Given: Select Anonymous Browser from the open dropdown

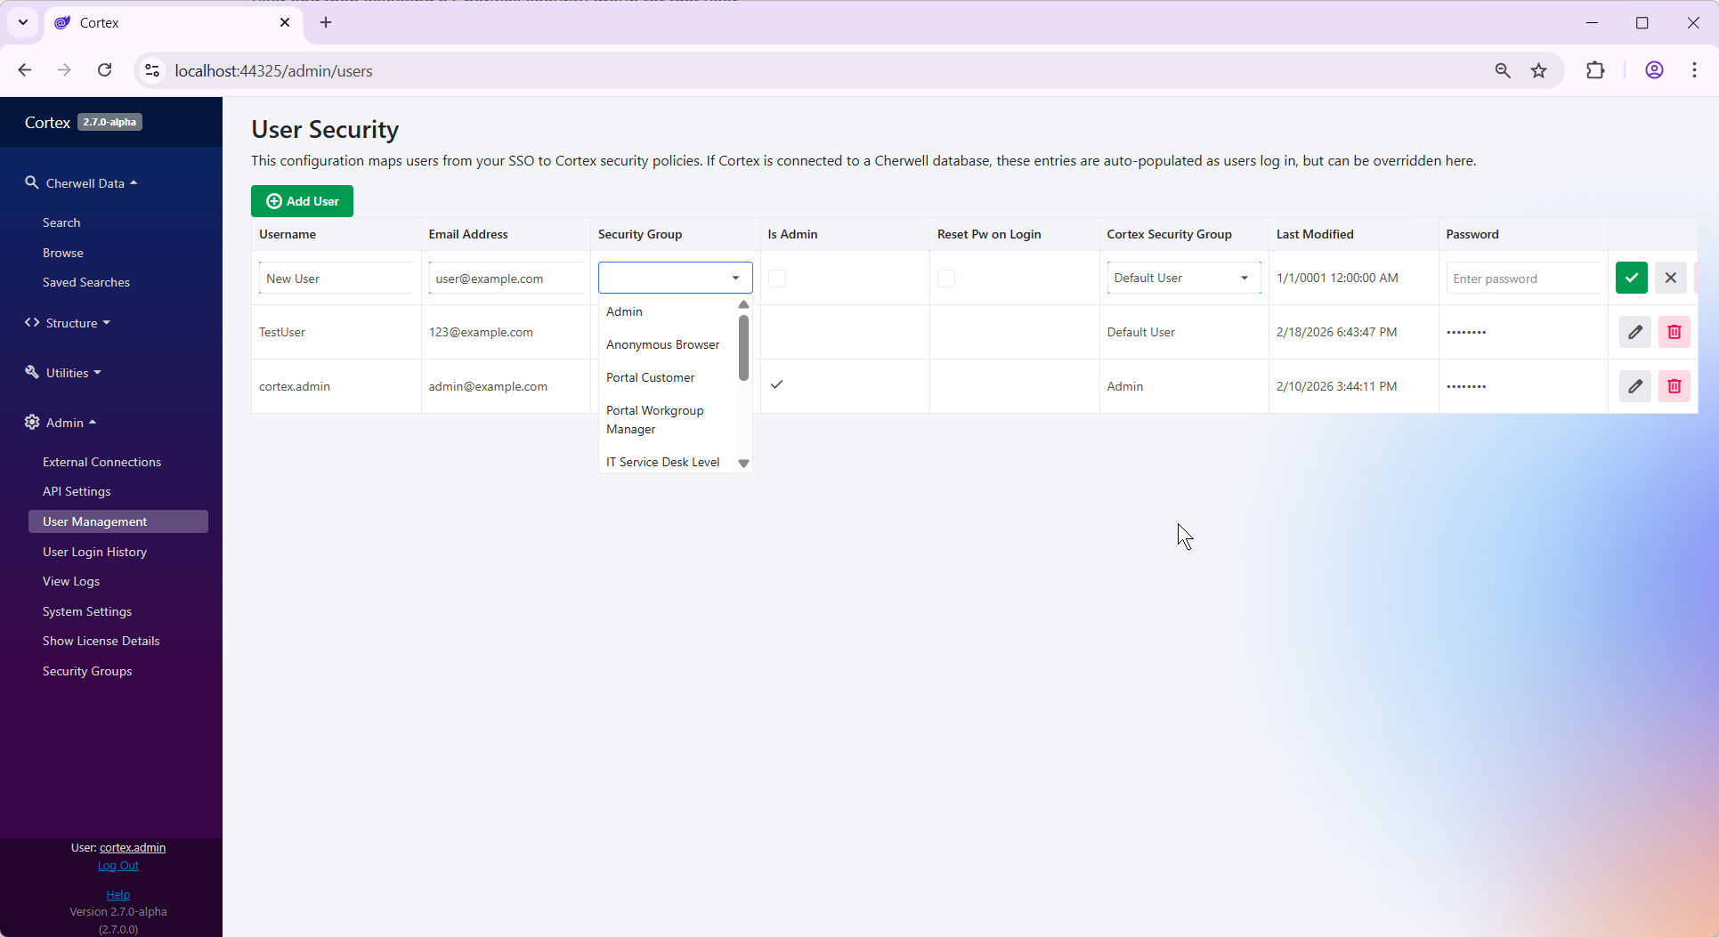Looking at the screenshot, I should (662, 344).
